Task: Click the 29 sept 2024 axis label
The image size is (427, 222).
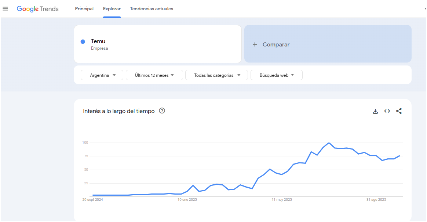Action: 92,199
